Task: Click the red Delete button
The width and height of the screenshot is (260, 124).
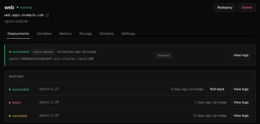Action: 247,8
